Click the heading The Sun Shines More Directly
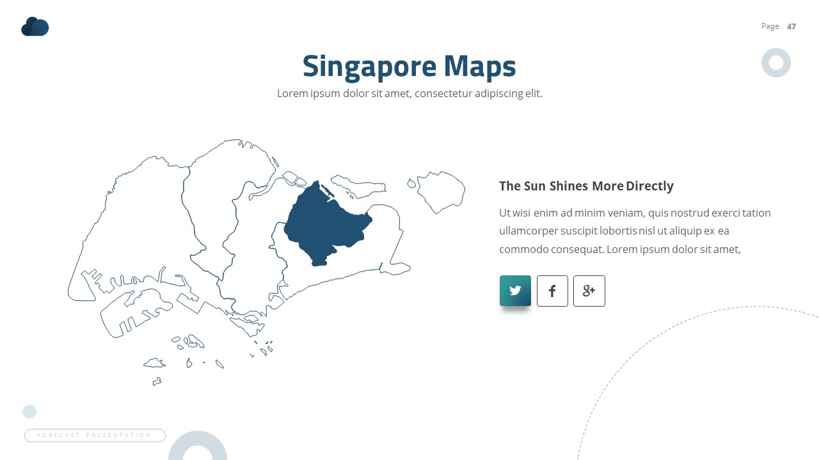This screenshot has width=819, height=460. tap(586, 186)
